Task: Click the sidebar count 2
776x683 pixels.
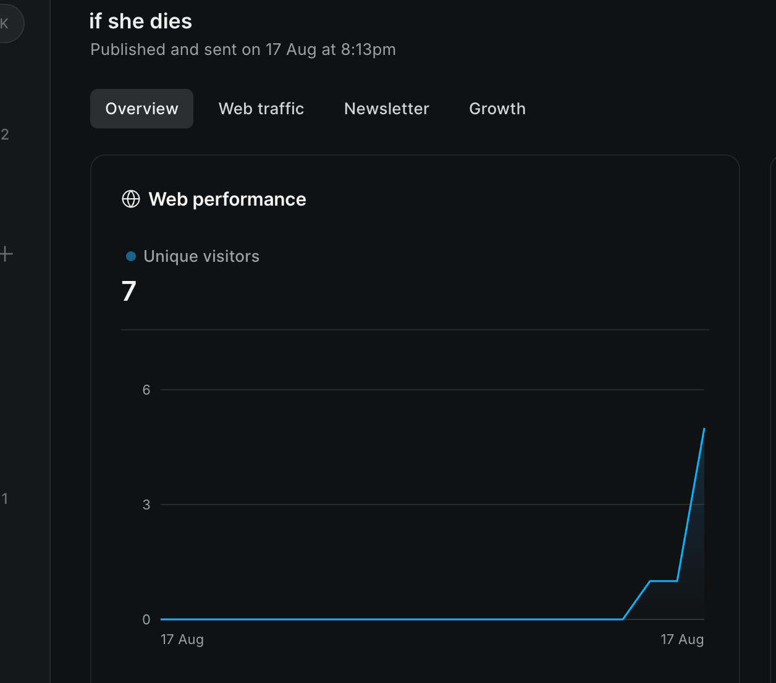Action: pos(5,135)
